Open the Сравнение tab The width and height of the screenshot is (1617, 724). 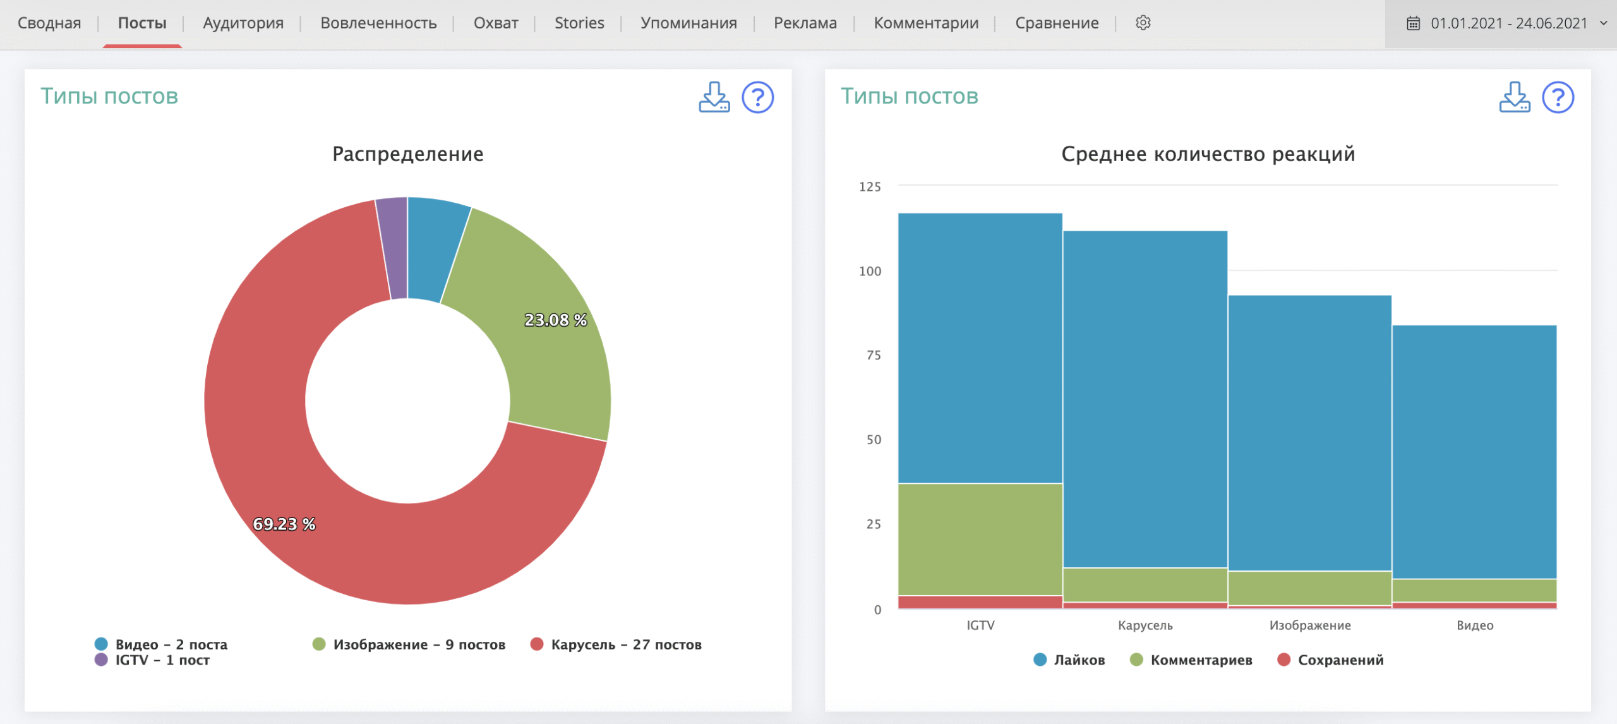(x=1057, y=23)
